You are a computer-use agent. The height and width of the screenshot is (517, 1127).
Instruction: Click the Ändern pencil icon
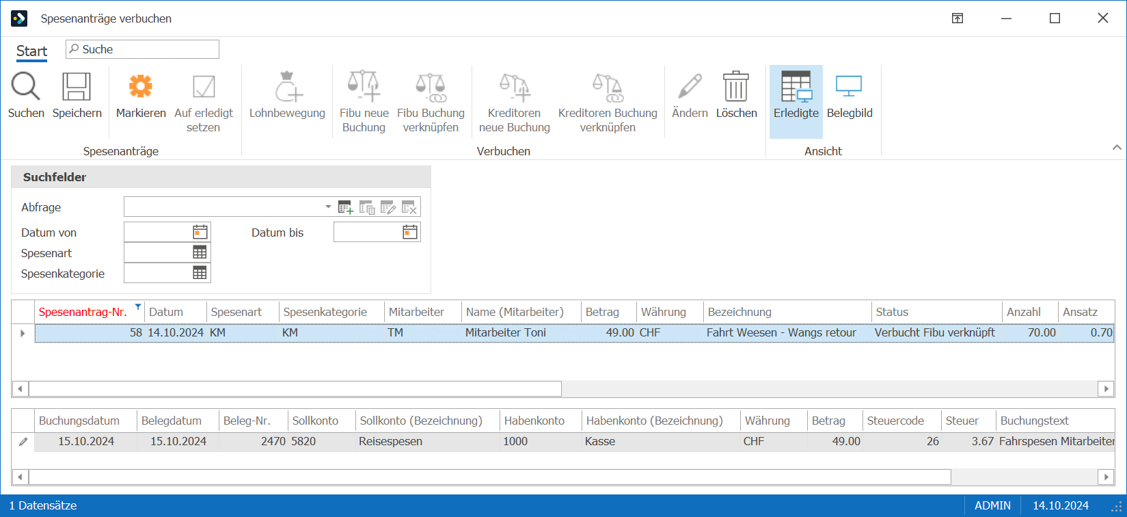tap(690, 87)
